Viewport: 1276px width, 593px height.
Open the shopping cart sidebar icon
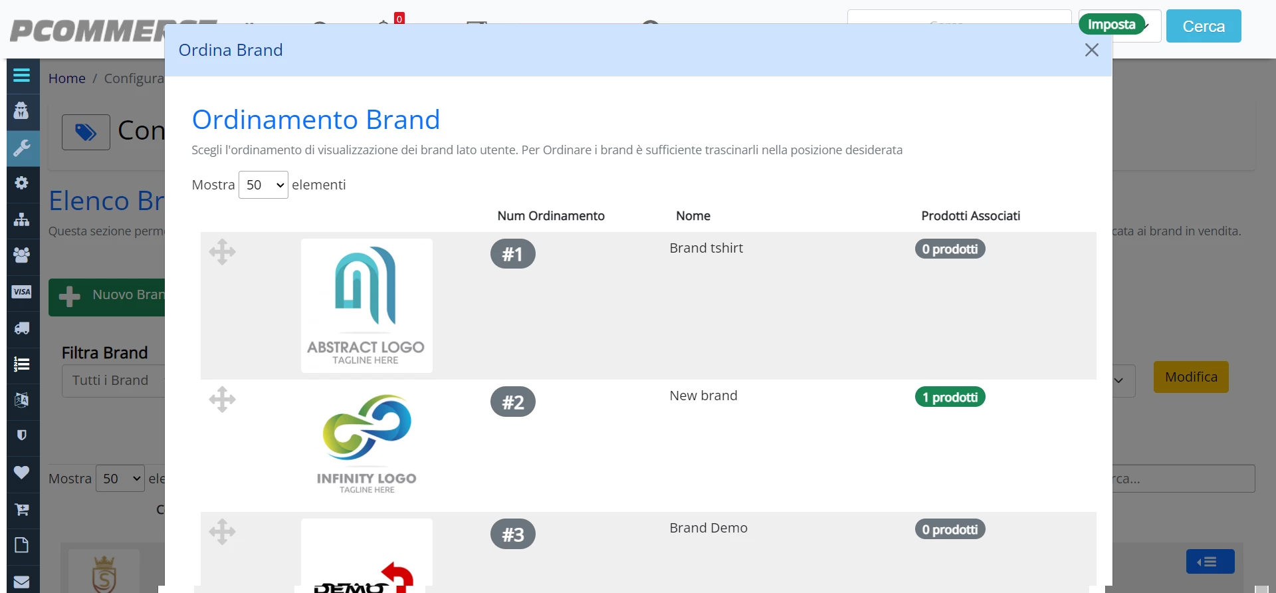coord(22,509)
